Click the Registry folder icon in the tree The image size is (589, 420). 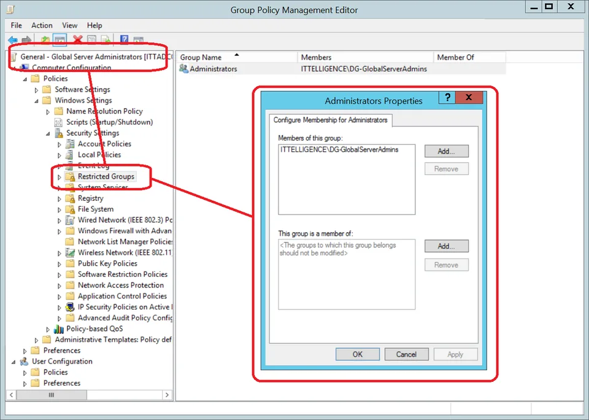click(x=70, y=198)
